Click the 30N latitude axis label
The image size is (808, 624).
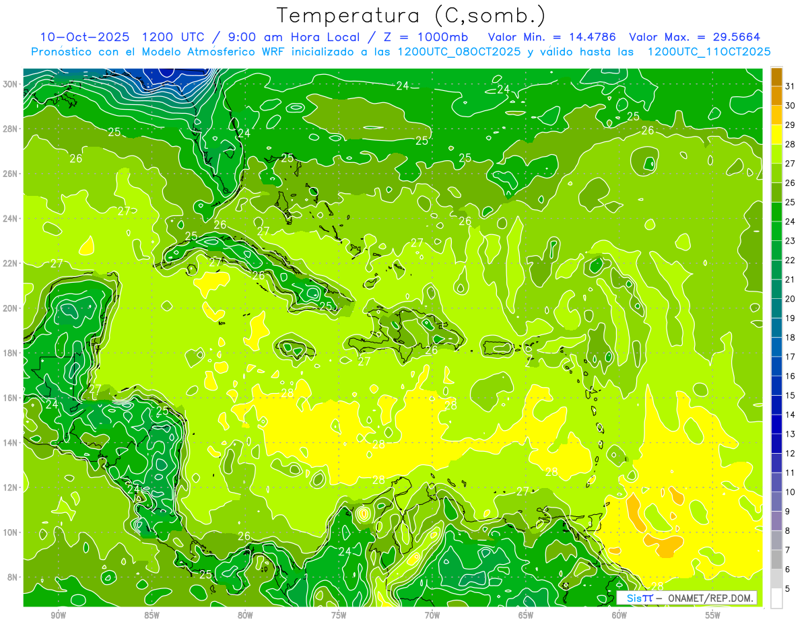[x=11, y=84]
